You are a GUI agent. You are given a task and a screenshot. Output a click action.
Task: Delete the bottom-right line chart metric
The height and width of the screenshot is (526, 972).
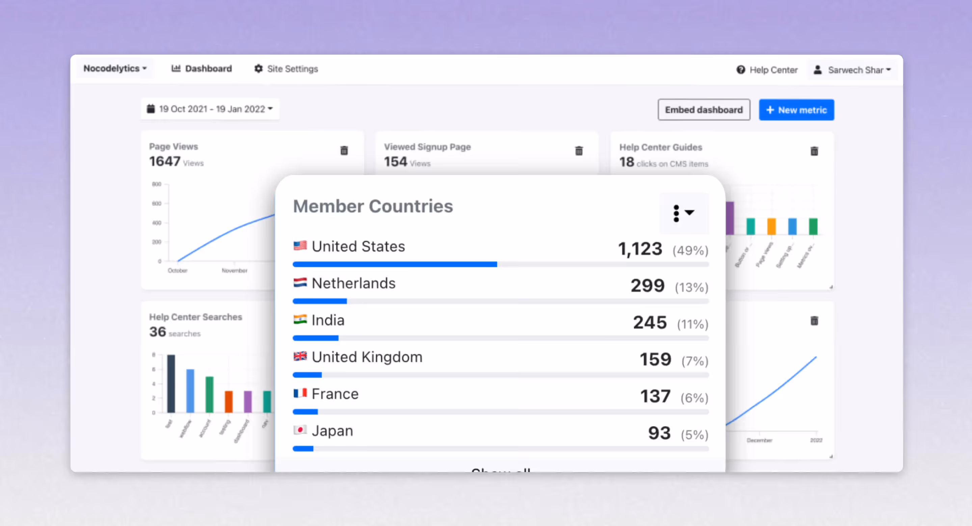tap(814, 321)
